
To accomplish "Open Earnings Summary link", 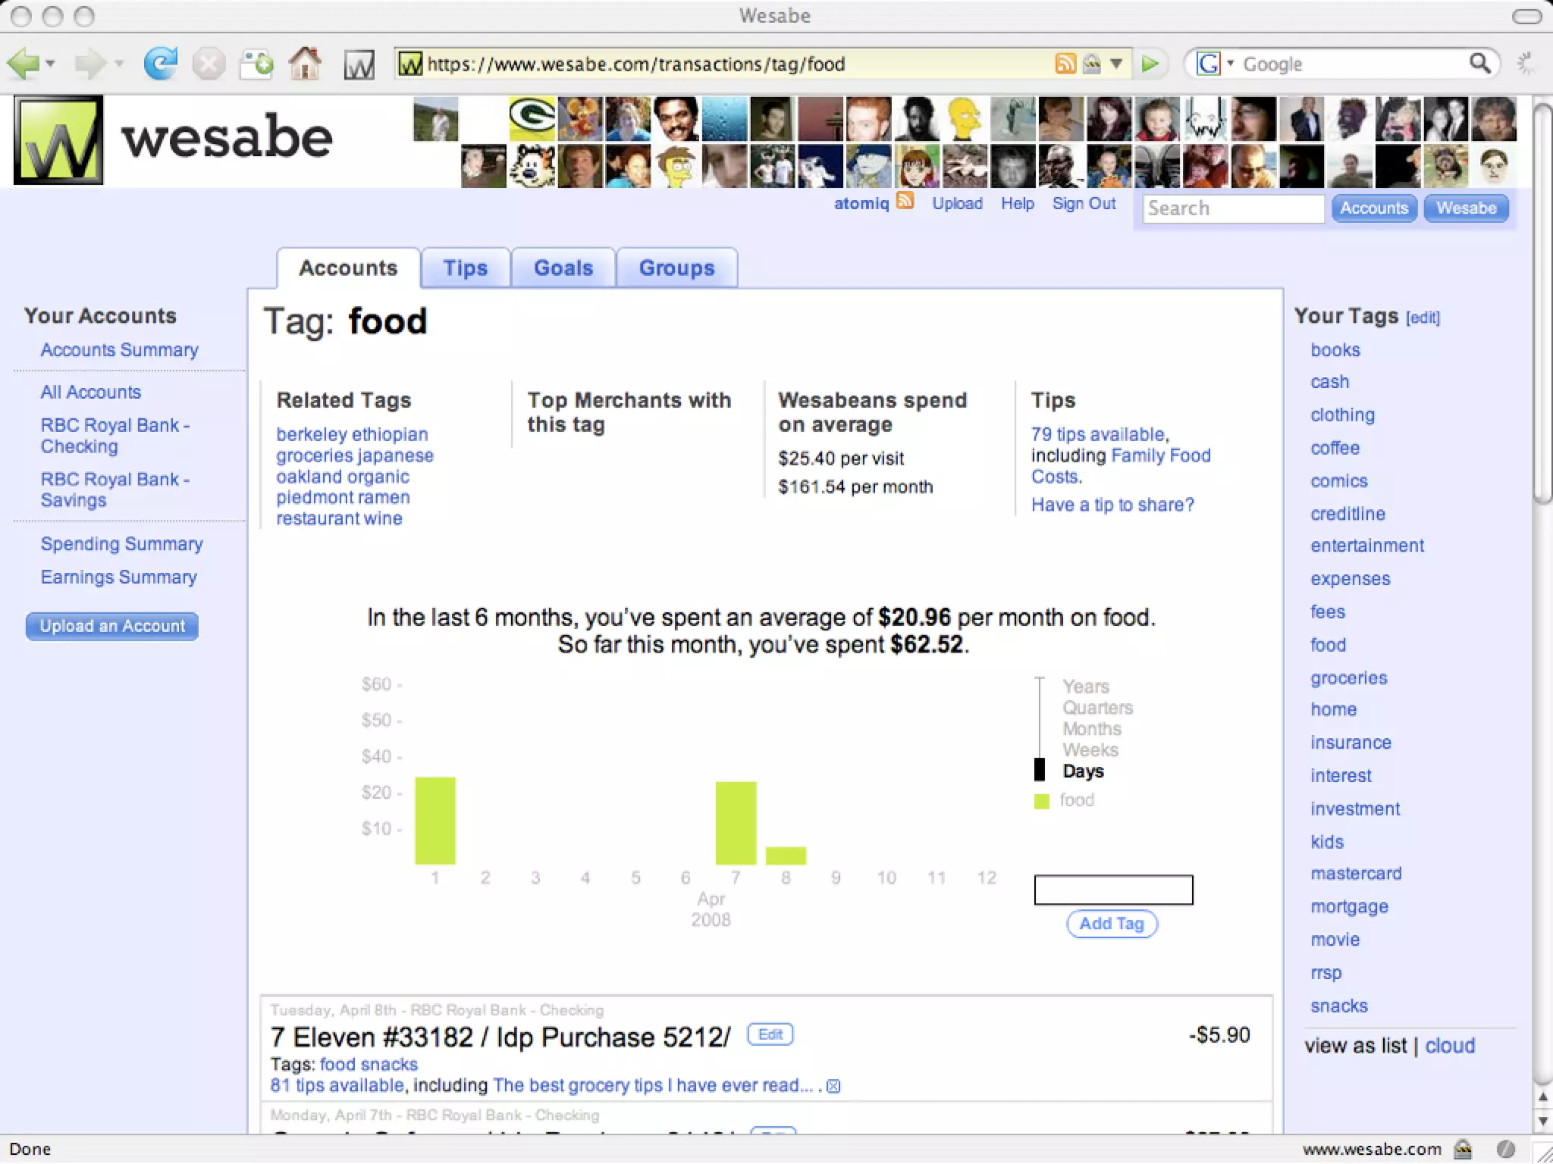I will click(x=119, y=577).
